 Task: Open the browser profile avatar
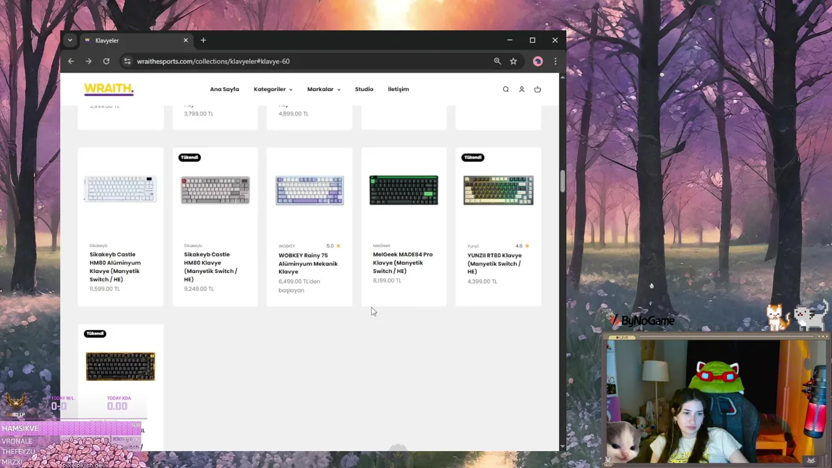(x=538, y=61)
